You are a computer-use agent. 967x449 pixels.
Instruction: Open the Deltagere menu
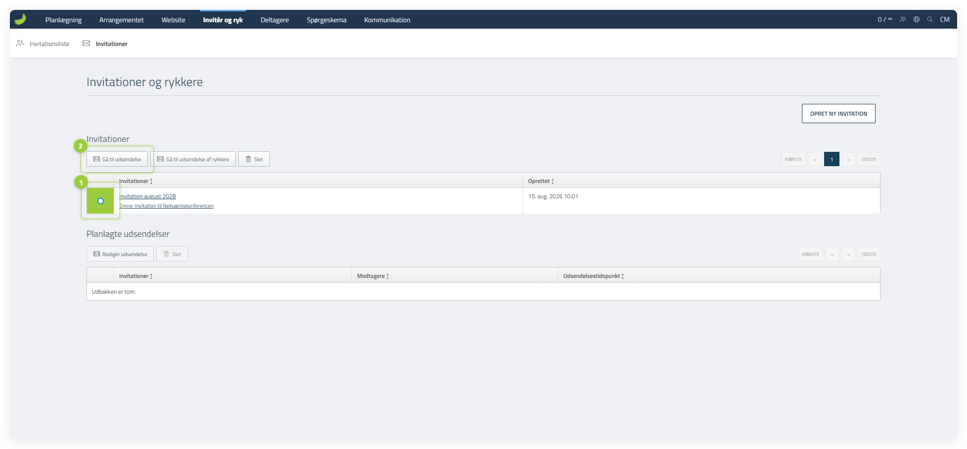[275, 20]
